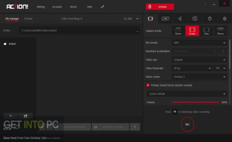This screenshot has width=232, height=142.
Task: Open the audio recording speaker tab
Action: pyautogui.click(x=180, y=19)
